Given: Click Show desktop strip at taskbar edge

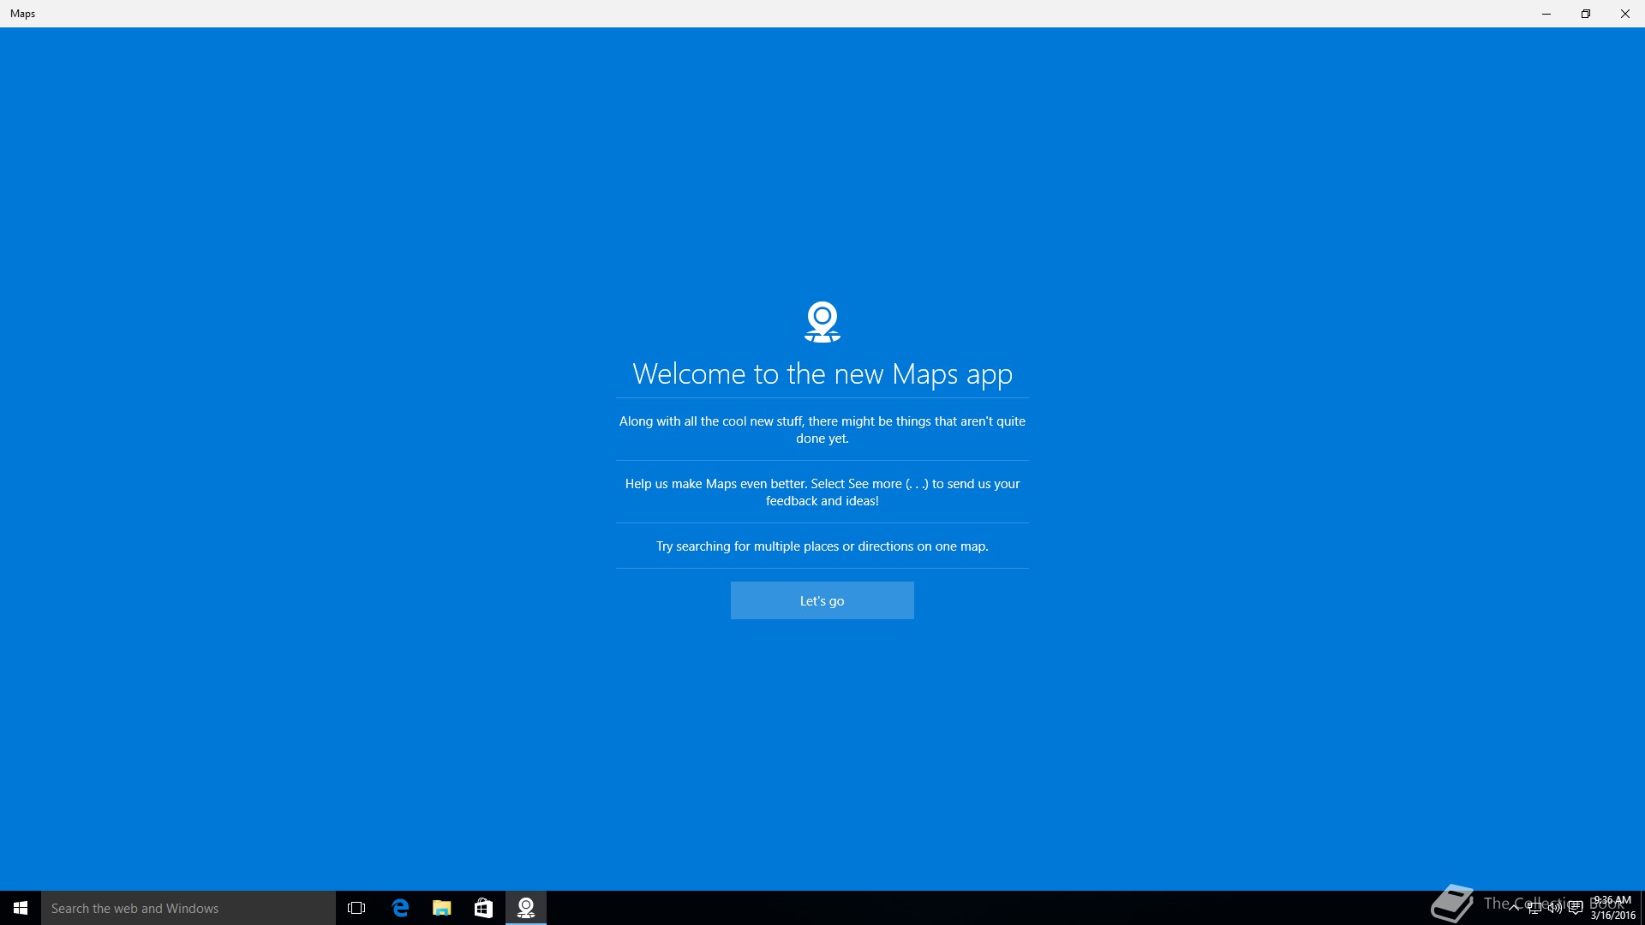Looking at the screenshot, I should [x=1642, y=908].
